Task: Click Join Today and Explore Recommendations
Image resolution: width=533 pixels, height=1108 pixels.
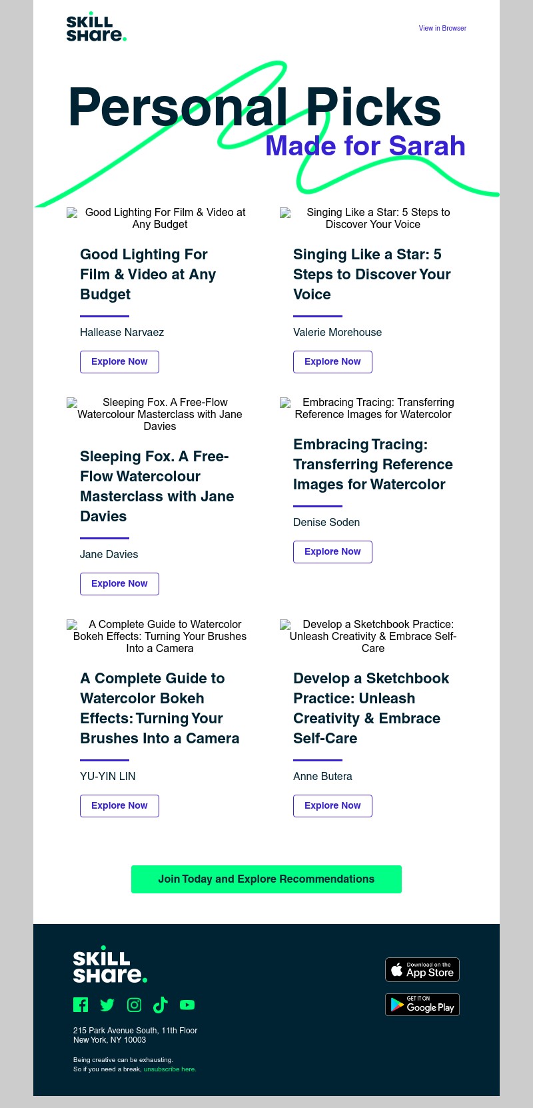Action: point(266,879)
